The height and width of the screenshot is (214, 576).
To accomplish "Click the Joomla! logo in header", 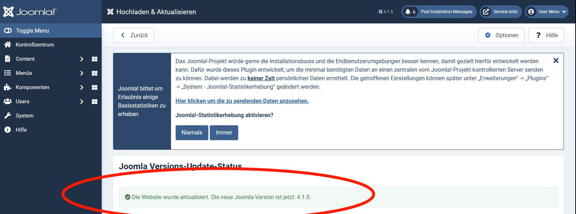I will (30, 12).
